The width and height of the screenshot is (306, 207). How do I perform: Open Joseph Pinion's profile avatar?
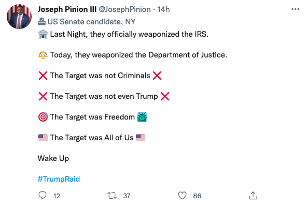[x=19, y=17]
